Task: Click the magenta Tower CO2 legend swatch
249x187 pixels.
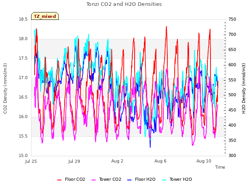Action: (94, 180)
